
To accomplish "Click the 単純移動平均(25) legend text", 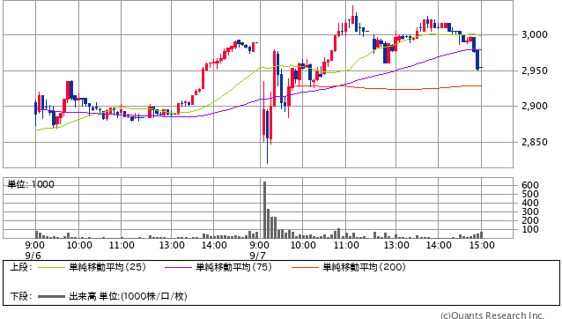I will (107, 267).
